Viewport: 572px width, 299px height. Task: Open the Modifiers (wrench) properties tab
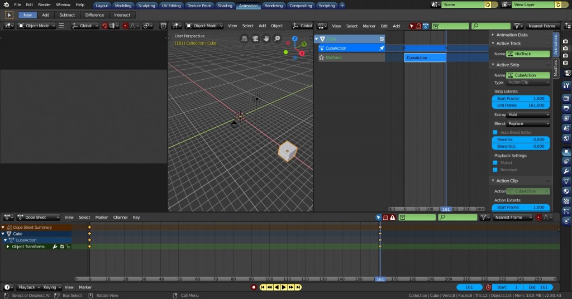point(566,170)
